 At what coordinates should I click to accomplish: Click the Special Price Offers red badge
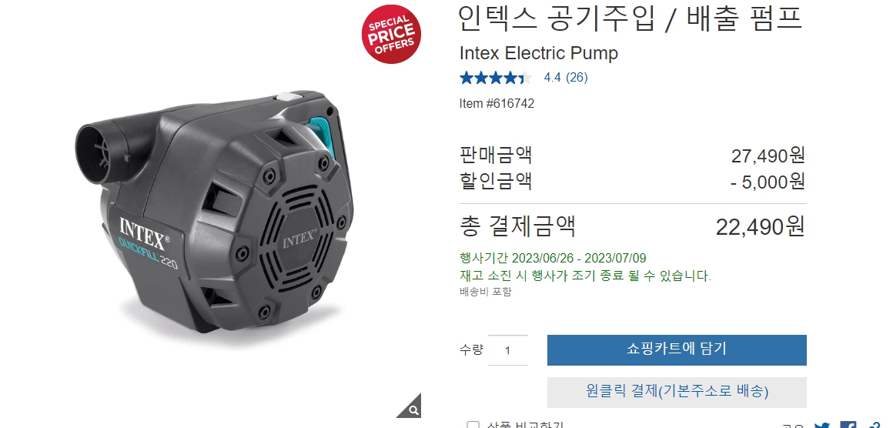point(391,34)
